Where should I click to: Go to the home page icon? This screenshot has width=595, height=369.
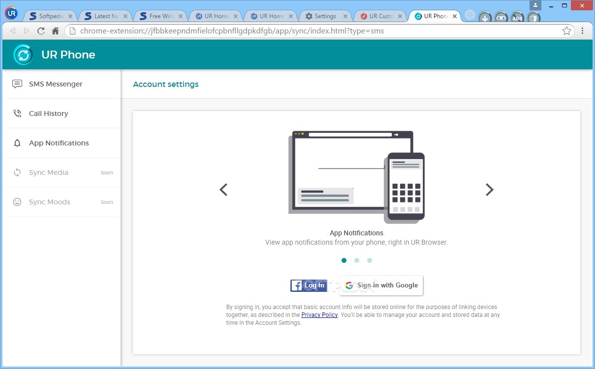coord(55,30)
